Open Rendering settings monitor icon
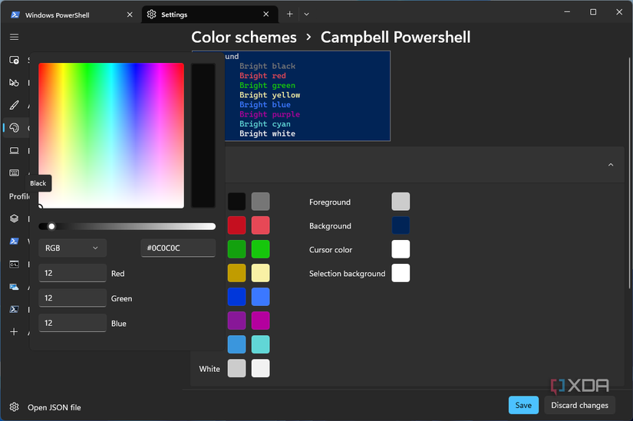 point(14,150)
